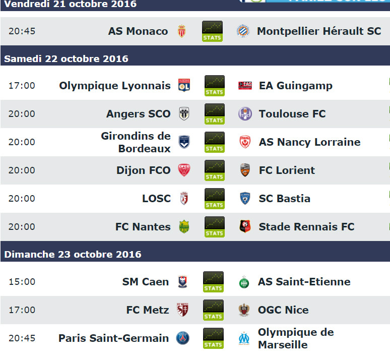Open AS Saint-Etienne team link

[304, 282]
